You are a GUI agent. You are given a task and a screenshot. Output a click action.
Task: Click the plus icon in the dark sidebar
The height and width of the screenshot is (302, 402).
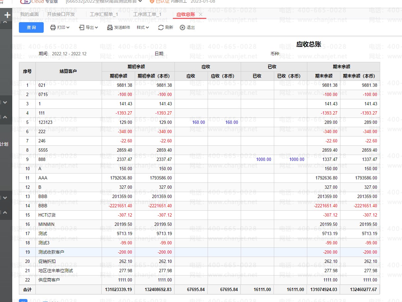pos(7,15)
